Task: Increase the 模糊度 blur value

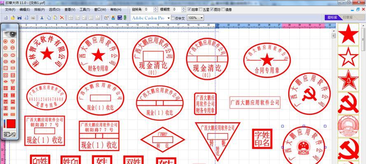Action: point(184,8)
